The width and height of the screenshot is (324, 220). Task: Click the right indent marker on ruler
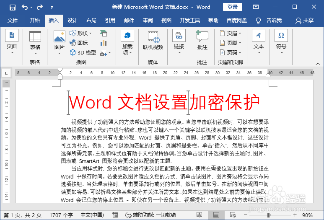(268, 75)
